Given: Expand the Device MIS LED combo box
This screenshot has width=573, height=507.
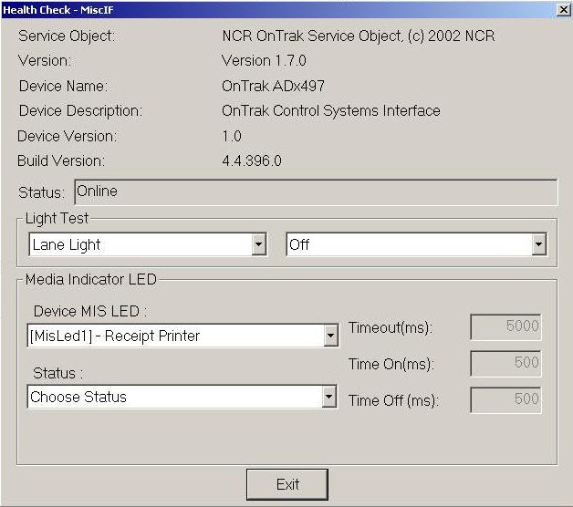Looking at the screenshot, I should 182,336.
